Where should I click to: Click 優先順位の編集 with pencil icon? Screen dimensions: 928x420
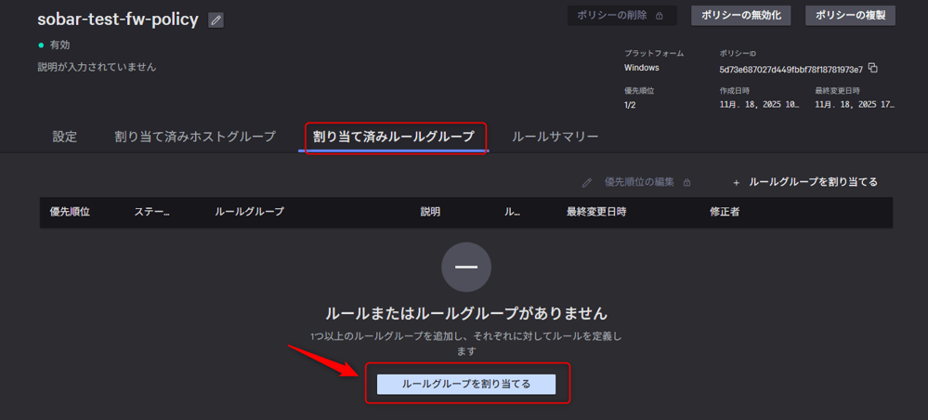click(x=636, y=182)
